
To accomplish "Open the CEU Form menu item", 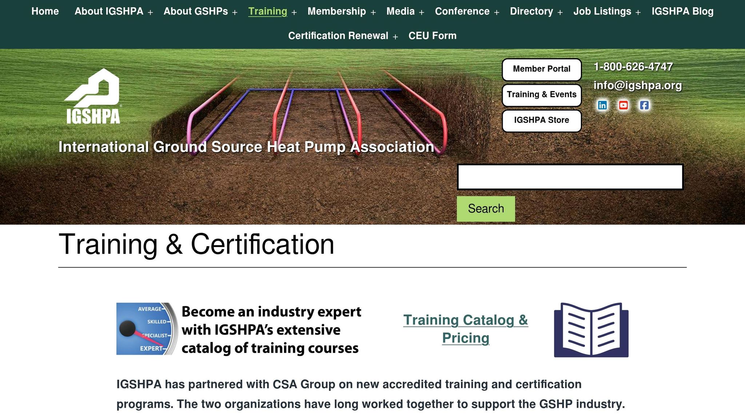I will [433, 36].
